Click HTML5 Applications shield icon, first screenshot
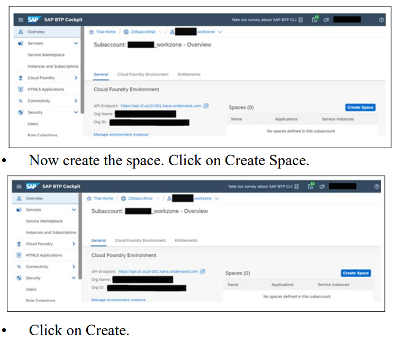Screen dimensions: 406x350 point(21,89)
